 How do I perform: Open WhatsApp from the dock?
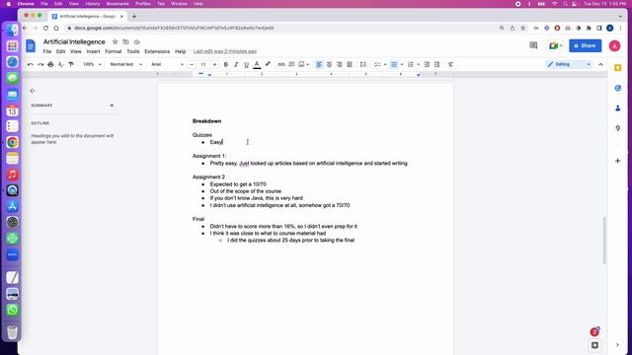coord(12,310)
